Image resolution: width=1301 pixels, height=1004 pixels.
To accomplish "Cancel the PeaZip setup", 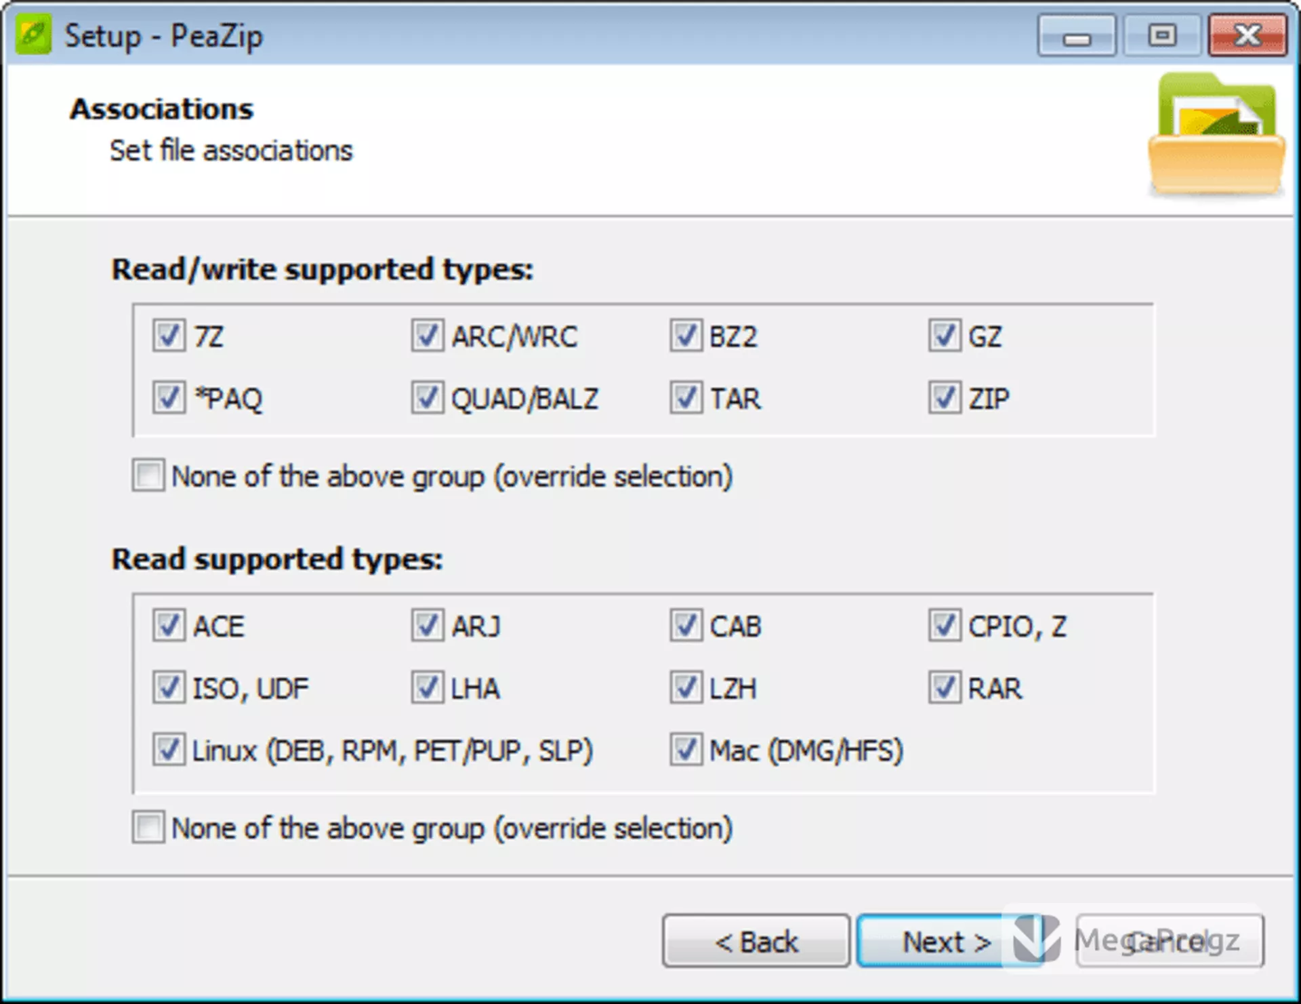I will coord(1170,941).
